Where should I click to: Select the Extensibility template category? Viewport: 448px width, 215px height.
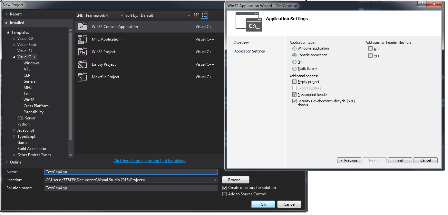click(x=34, y=112)
